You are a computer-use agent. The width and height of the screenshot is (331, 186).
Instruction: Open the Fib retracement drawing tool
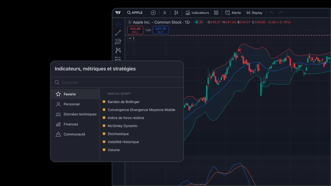118,42
